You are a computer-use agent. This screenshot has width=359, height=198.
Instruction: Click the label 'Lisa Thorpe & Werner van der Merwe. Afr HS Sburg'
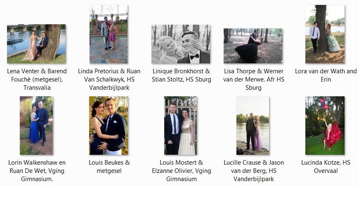[x=253, y=79]
